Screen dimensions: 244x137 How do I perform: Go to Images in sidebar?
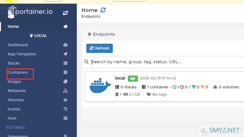coord(14,82)
